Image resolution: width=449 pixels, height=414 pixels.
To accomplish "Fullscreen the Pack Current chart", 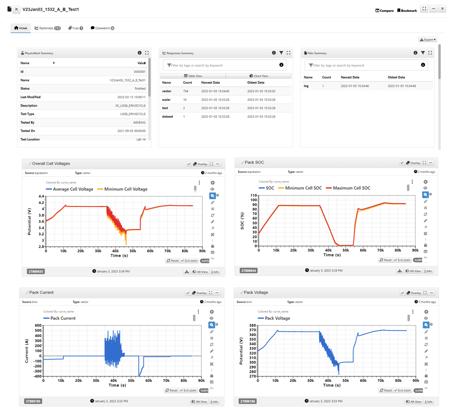I will (211, 292).
